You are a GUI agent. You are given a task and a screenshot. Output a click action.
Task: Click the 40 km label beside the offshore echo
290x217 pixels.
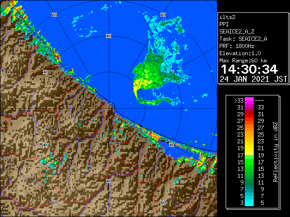tap(172, 72)
